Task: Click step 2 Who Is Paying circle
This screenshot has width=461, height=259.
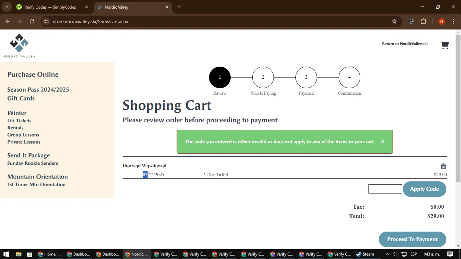Action: (x=263, y=77)
